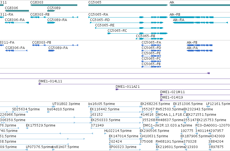Select BAC clone DME1-011A21
Image resolution: width=230 pixels, height=151 pixels.
(x=173, y=90)
